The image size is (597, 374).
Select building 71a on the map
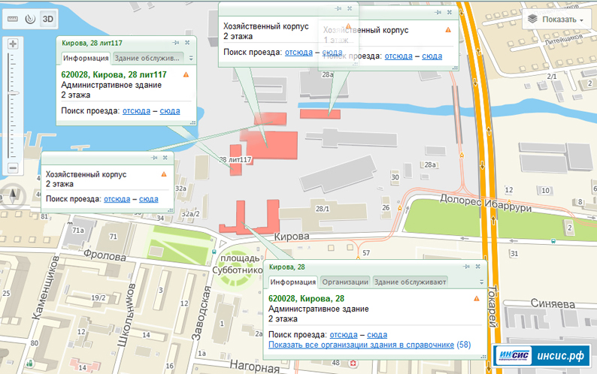pos(78,231)
